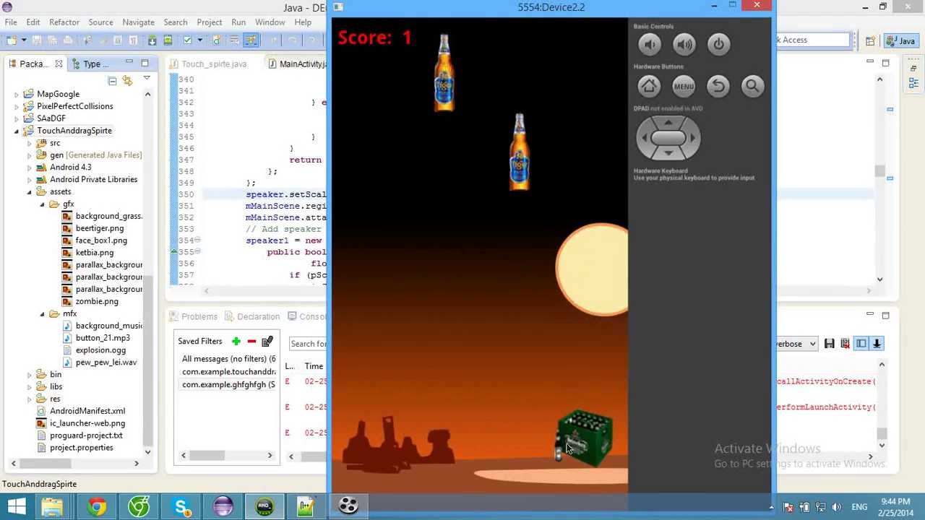Lower the emulator volume with the volume-down button
Screen dimensions: 925x520
pyautogui.click(x=650, y=45)
